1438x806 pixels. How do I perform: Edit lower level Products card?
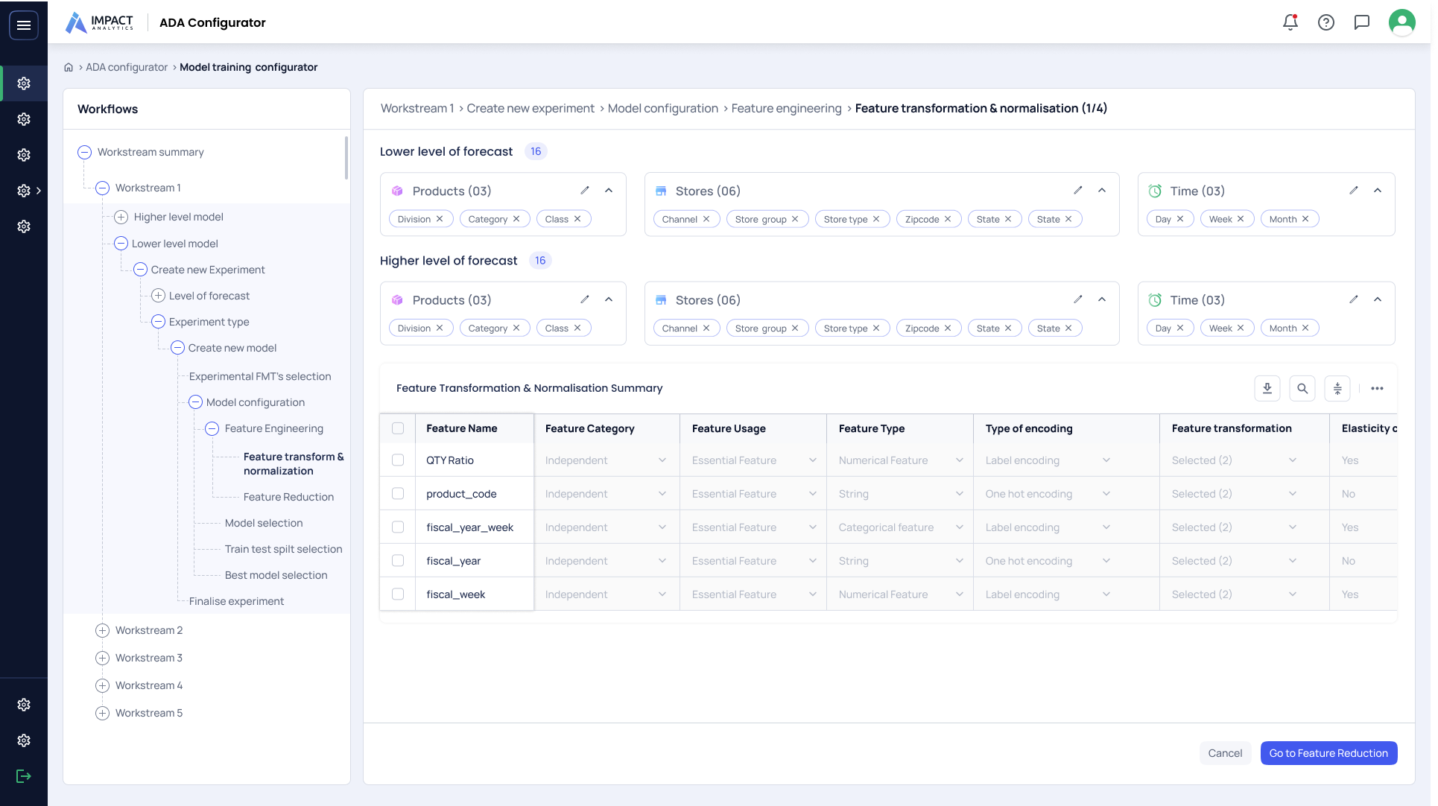(585, 191)
